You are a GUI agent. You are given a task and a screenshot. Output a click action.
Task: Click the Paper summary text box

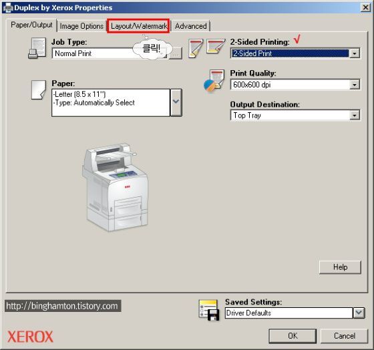click(x=111, y=103)
